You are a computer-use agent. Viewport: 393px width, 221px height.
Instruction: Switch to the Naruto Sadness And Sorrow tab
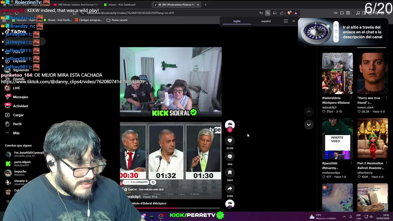(76, 5)
